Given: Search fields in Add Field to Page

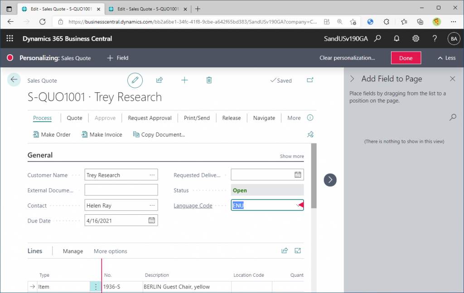Looking at the screenshot, I should click(453, 117).
